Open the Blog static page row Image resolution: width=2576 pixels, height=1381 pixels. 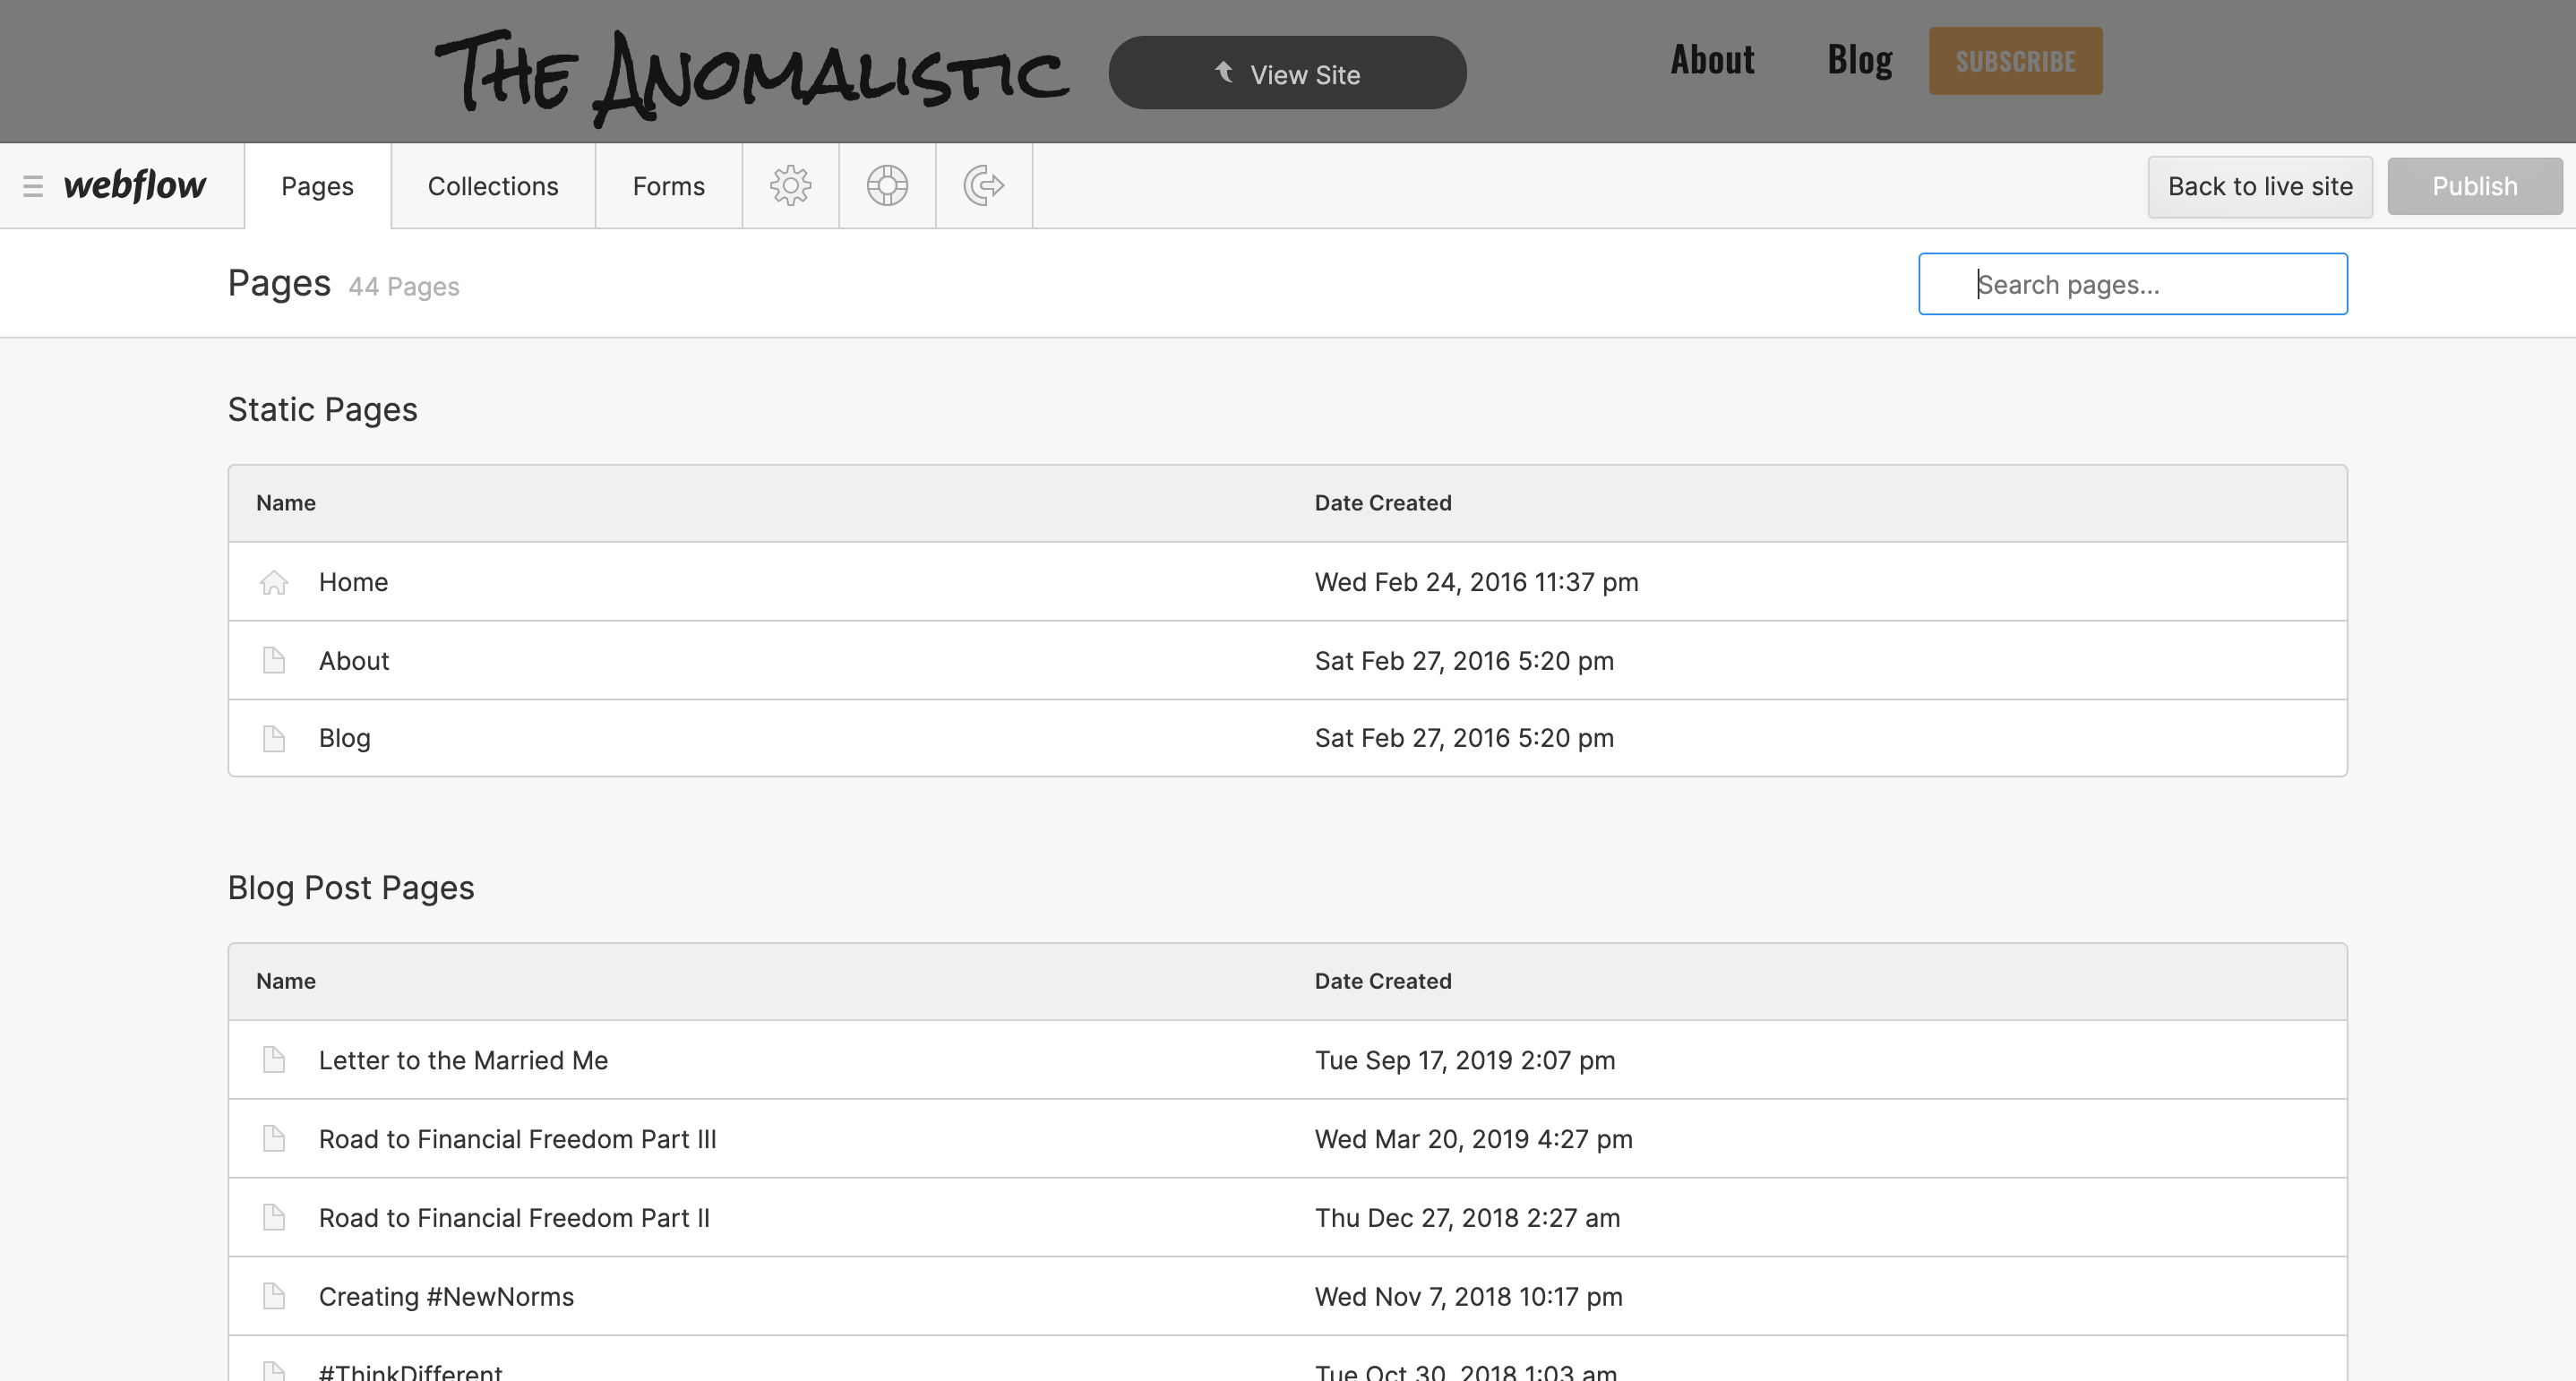point(1287,738)
